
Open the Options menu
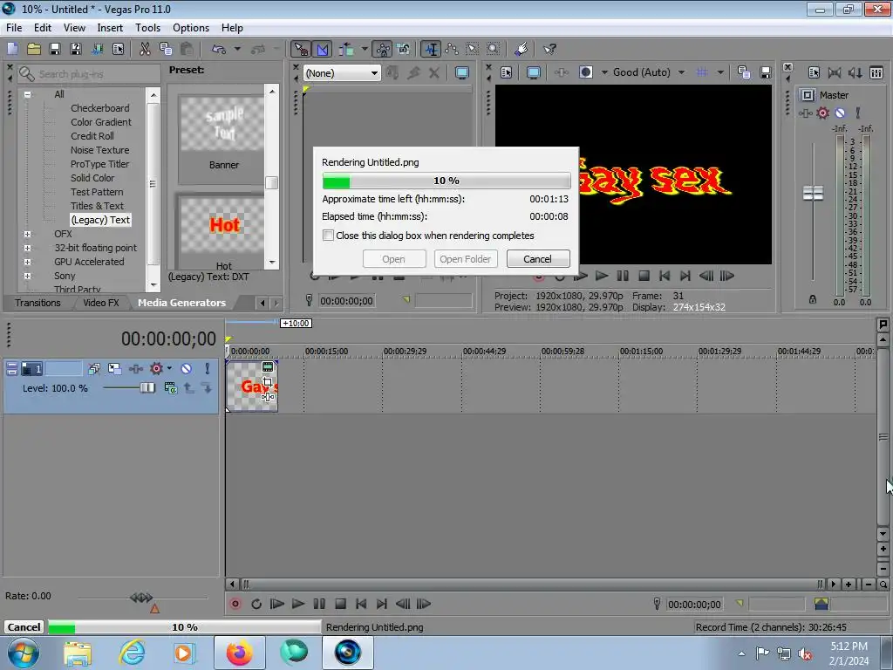[x=191, y=27]
